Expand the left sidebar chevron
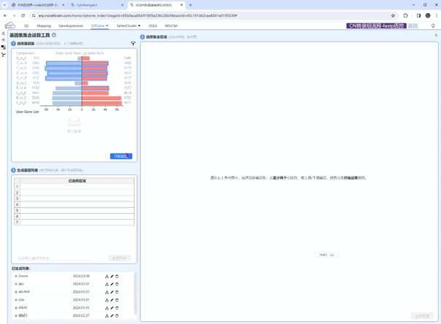Screen dimensions: 441x324 point(3,34)
